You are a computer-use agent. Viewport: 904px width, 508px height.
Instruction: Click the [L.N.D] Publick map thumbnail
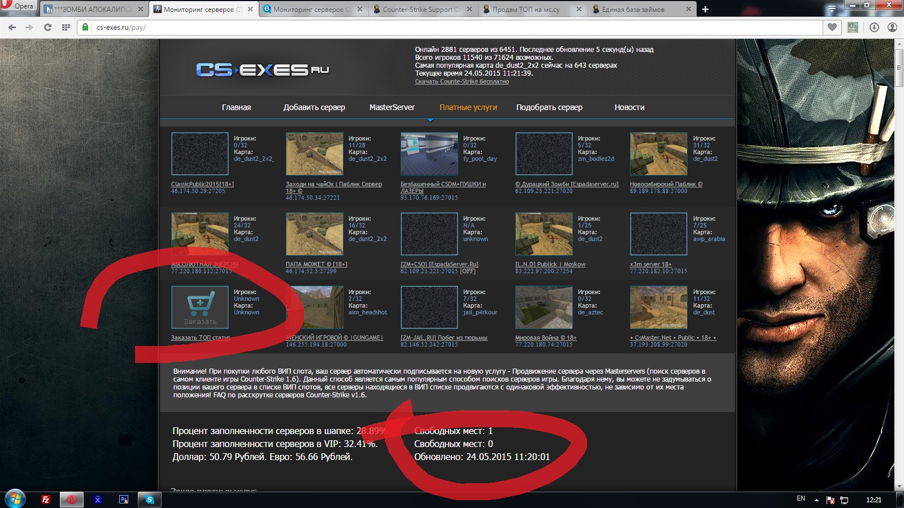point(544,234)
